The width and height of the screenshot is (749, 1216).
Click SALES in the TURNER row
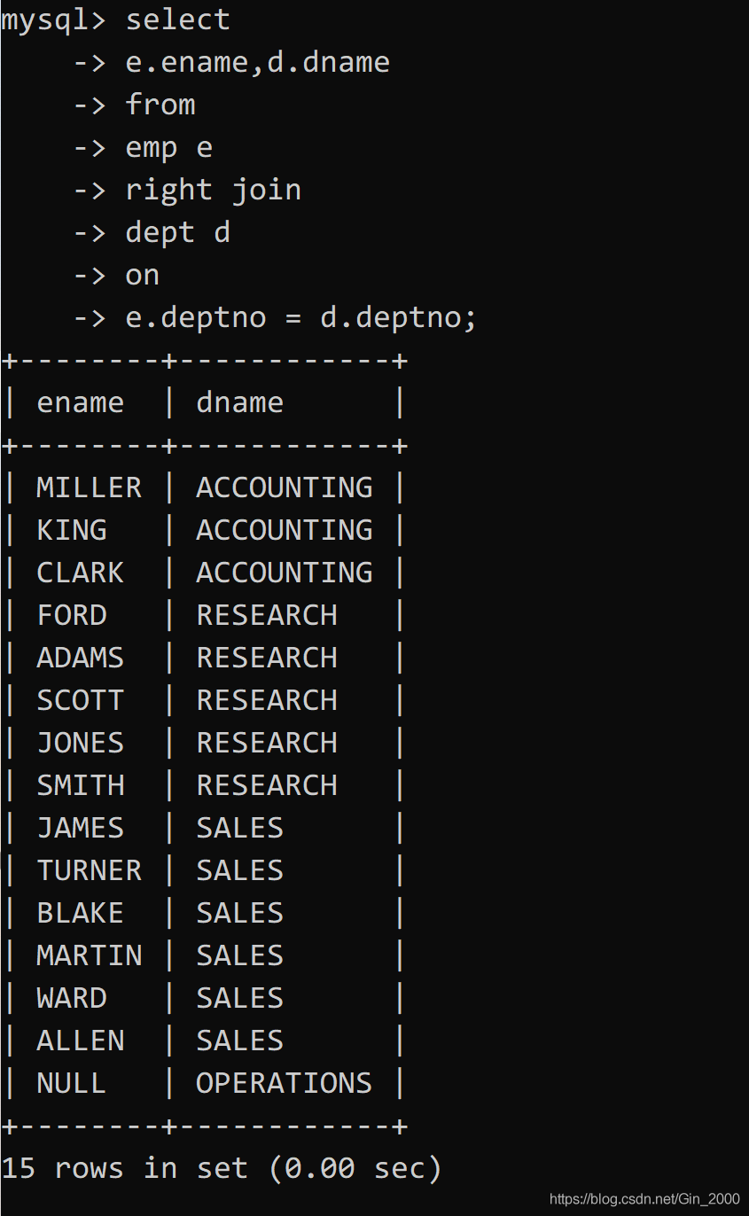click(x=239, y=870)
